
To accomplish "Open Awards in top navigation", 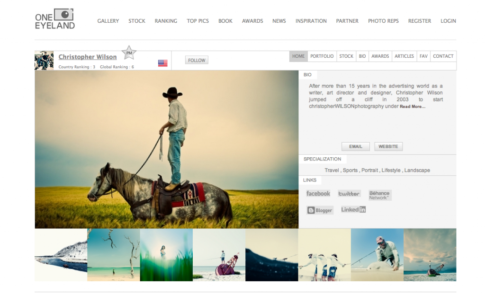I will (x=252, y=21).
